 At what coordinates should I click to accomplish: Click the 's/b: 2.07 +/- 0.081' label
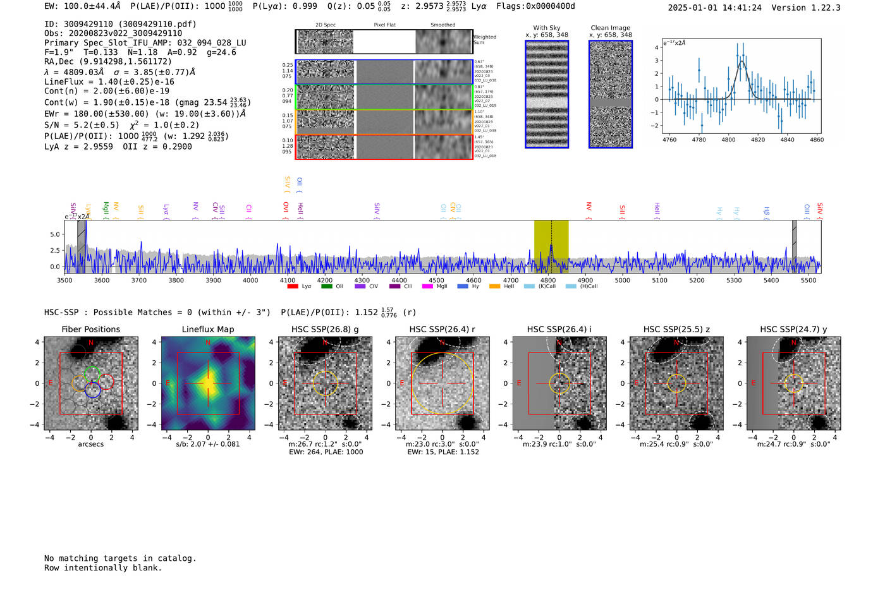(208, 444)
